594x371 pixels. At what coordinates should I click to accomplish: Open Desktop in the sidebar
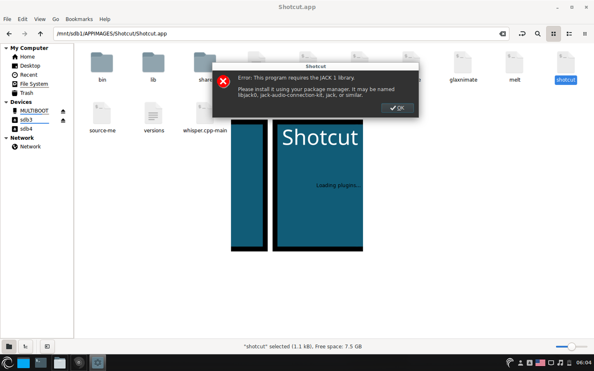30,66
